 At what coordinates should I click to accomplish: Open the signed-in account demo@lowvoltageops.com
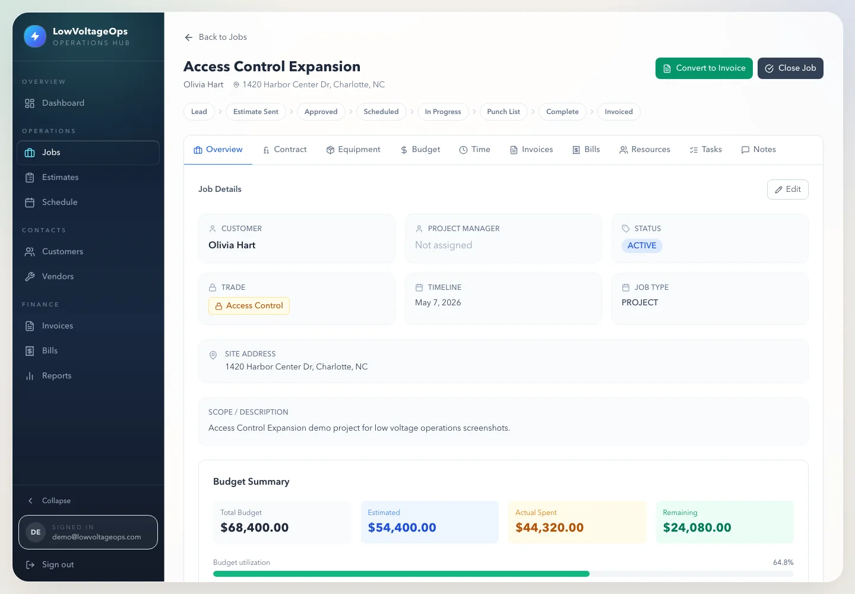tap(88, 532)
